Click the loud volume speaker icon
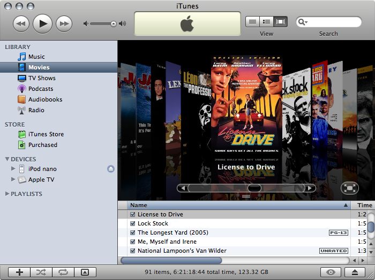The image size is (375, 280). [123, 24]
